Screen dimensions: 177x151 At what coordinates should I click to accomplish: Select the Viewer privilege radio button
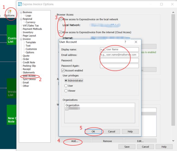[x=66, y=91]
